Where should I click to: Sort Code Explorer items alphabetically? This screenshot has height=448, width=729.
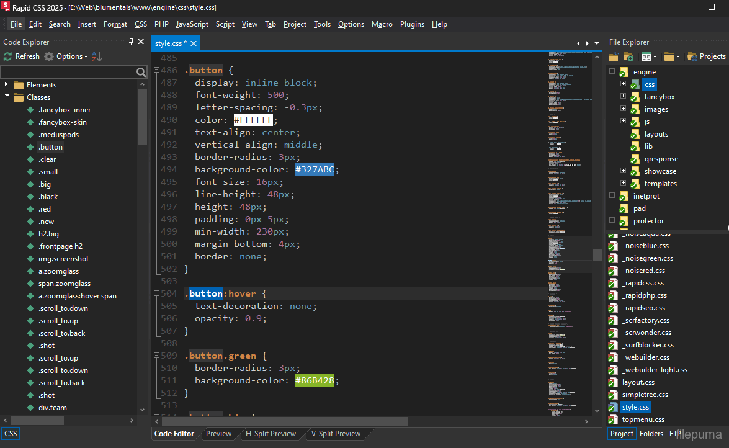coord(96,56)
